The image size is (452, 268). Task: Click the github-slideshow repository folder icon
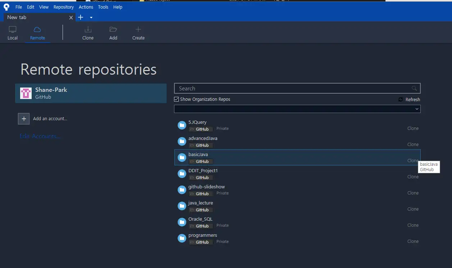point(182,190)
